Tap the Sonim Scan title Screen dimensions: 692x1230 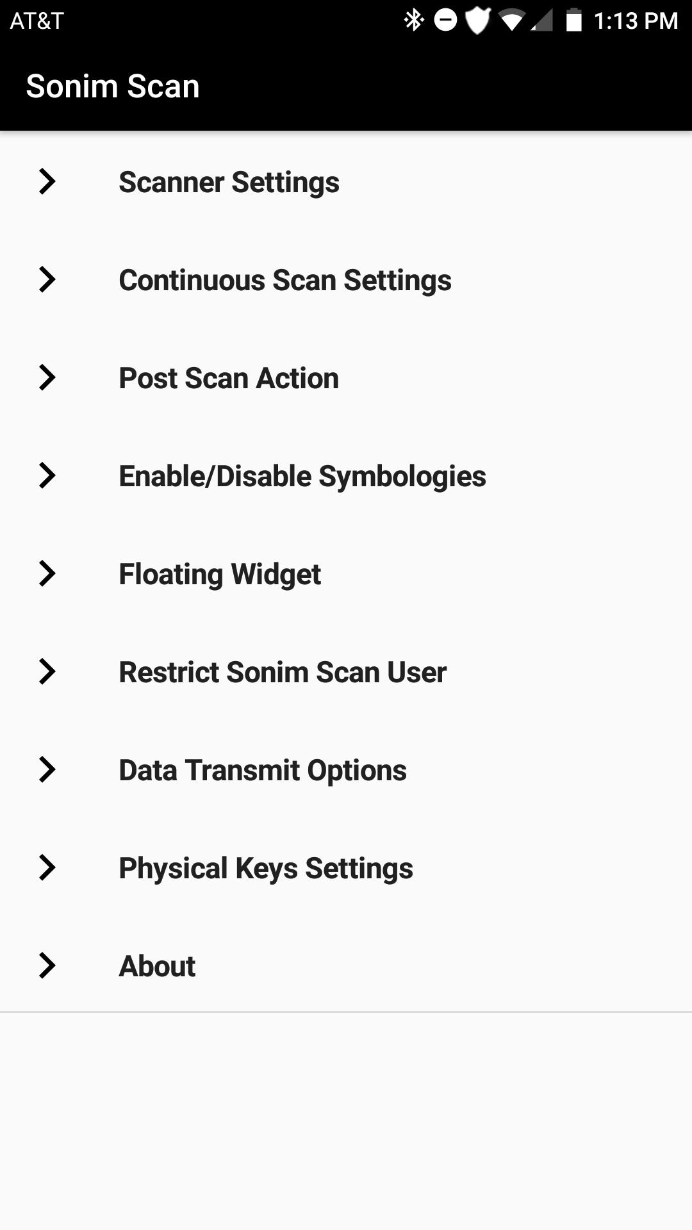[x=113, y=86]
